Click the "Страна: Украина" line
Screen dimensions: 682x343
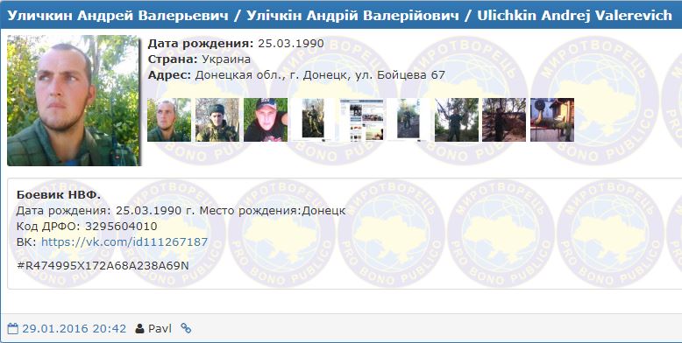[199, 59]
